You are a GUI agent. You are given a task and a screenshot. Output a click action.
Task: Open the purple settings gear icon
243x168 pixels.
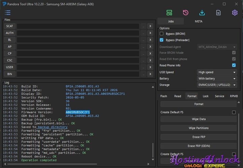(x=235, y=13)
